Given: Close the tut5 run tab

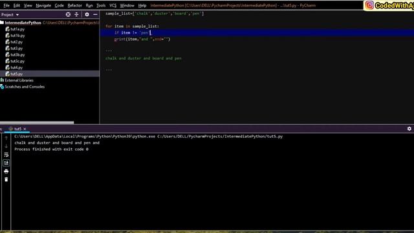Looking at the screenshot, I should pyautogui.click(x=25, y=129).
